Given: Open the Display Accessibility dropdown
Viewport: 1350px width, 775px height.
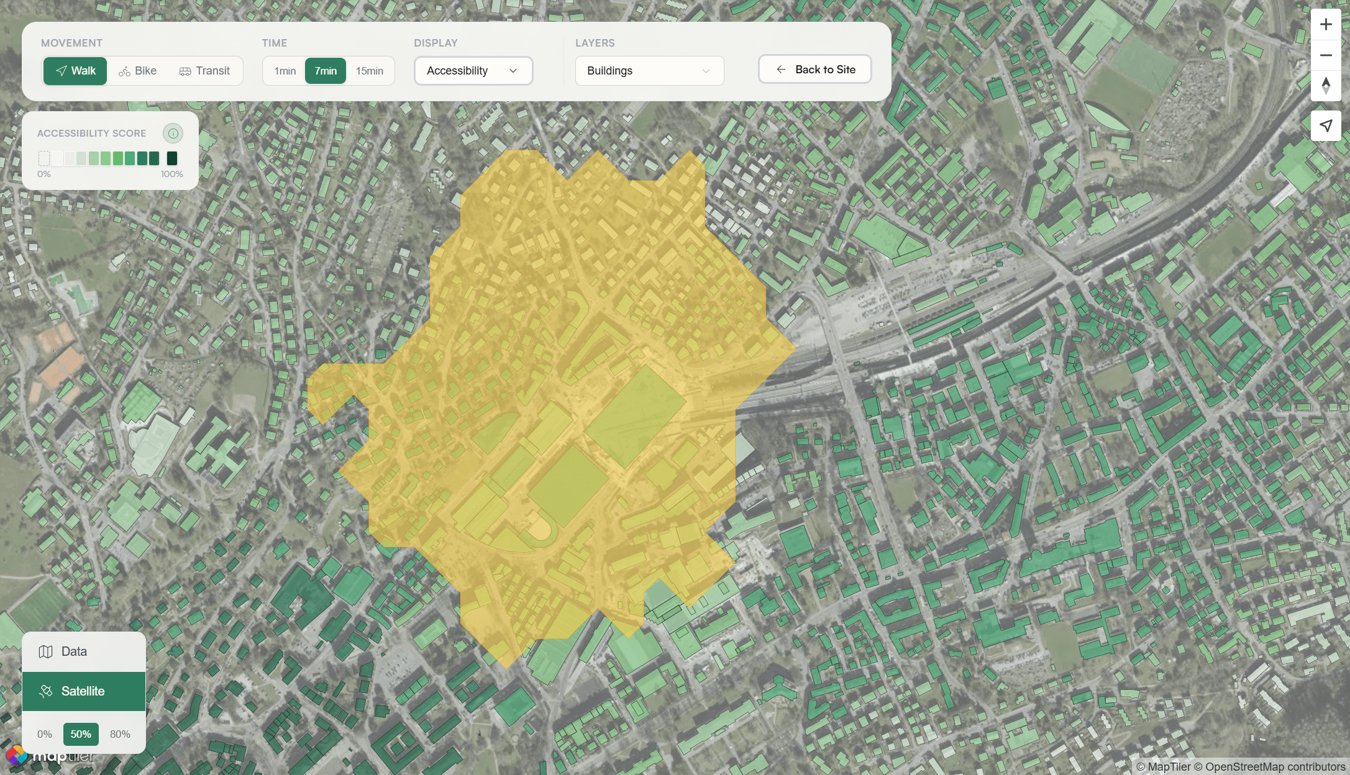Looking at the screenshot, I should click(473, 70).
